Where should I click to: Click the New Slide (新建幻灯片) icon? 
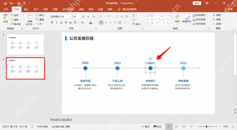point(30,17)
